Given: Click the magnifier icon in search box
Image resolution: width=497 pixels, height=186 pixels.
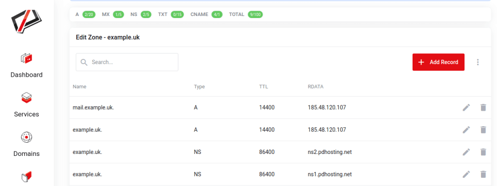Looking at the screenshot, I should [x=84, y=62].
